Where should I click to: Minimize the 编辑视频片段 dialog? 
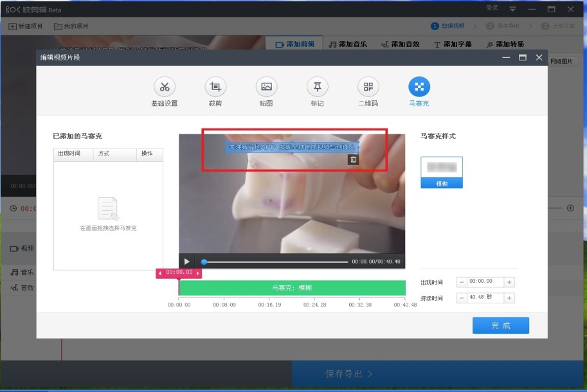(506, 57)
